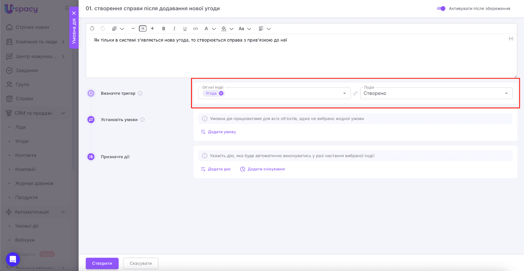Increase font size with plus icon
Viewport: 524px width, 271px height.
[152, 28]
